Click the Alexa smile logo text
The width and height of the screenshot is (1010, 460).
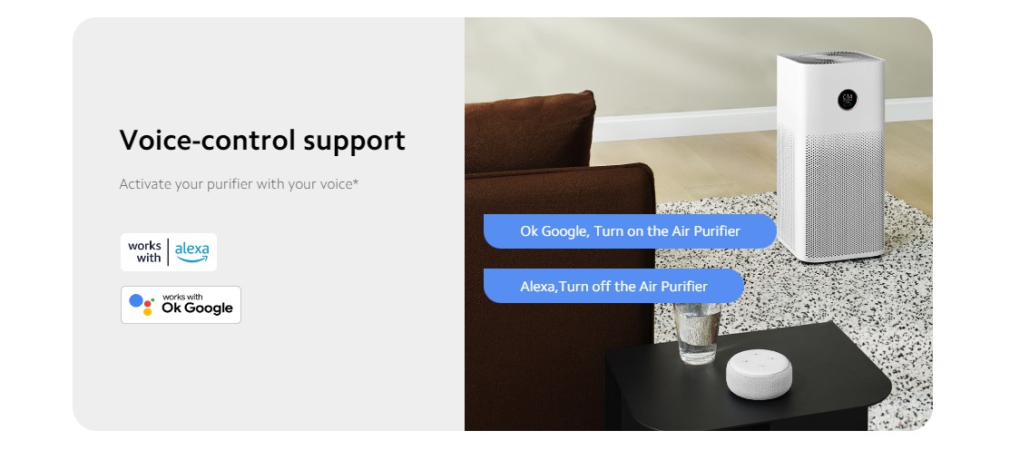(192, 252)
